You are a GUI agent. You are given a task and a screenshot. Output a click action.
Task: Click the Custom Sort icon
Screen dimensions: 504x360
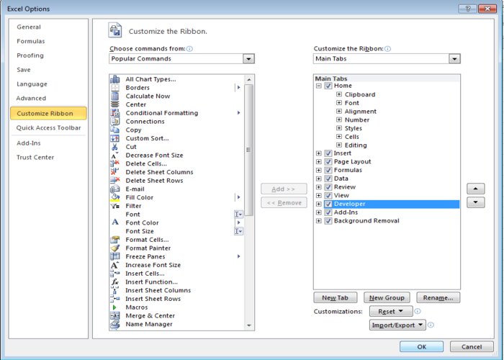pyautogui.click(x=114, y=138)
